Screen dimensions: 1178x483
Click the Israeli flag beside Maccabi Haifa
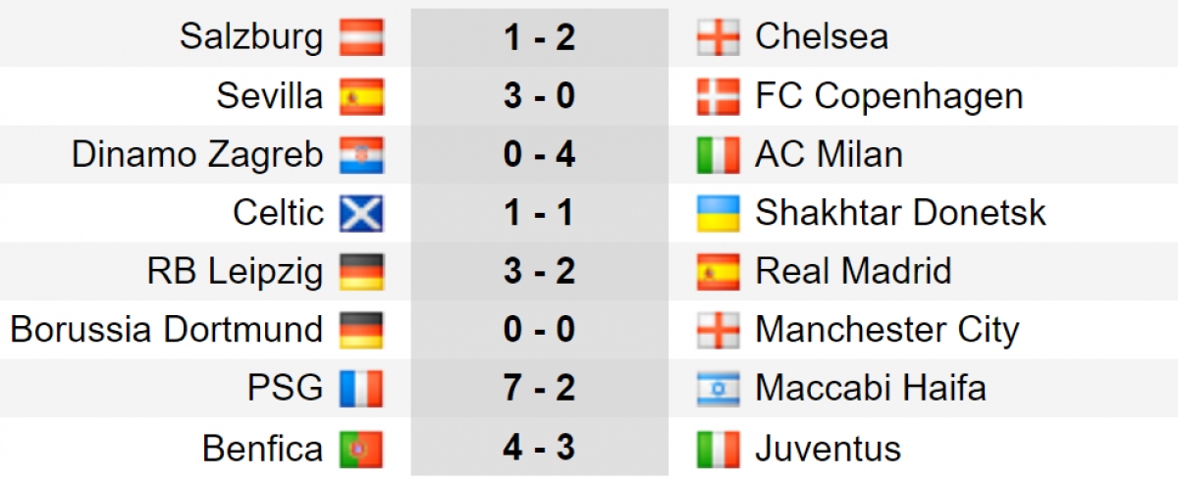[x=718, y=390]
